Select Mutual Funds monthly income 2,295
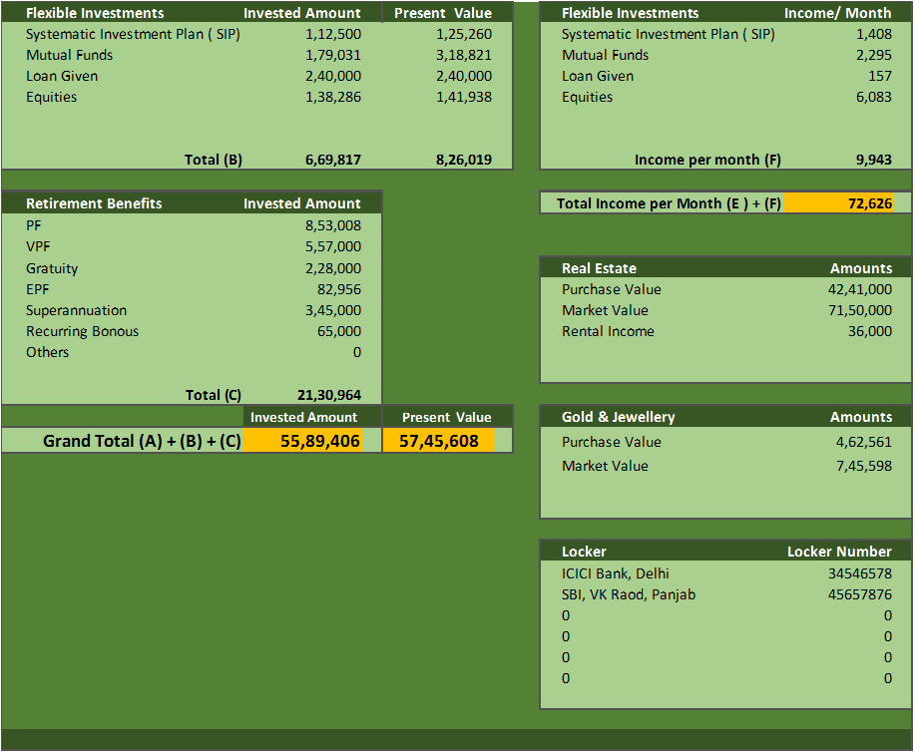The width and height of the screenshot is (915, 753). click(x=873, y=56)
